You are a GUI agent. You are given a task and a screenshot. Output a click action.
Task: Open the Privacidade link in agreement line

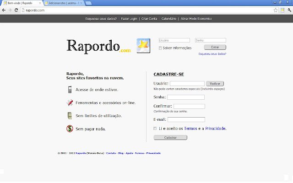click(x=215, y=129)
